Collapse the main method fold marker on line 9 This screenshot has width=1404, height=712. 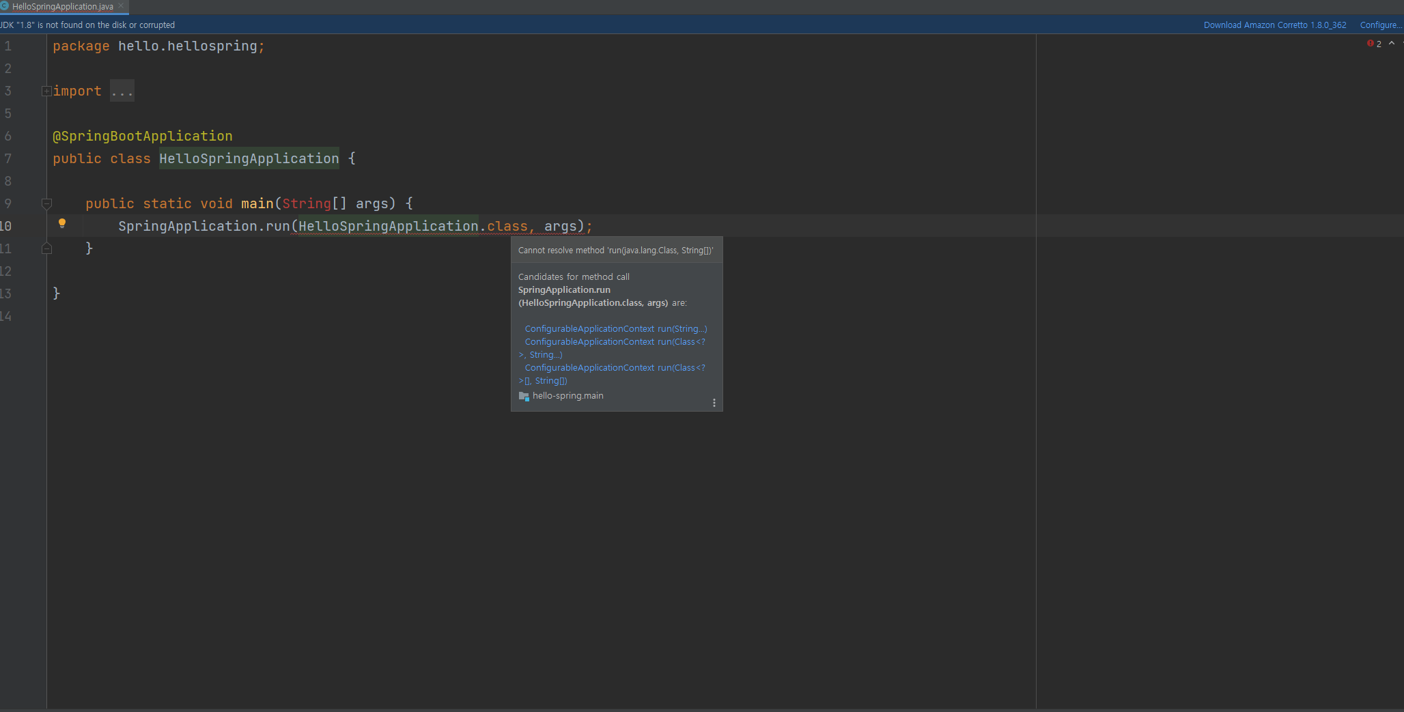pos(46,203)
